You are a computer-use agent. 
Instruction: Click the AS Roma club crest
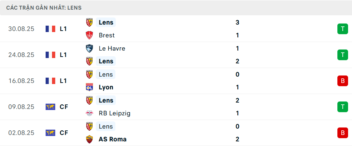[x=89, y=139]
